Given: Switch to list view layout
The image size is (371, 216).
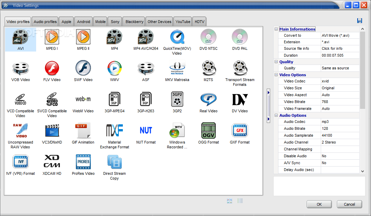Looking at the screenshot, I should pyautogui.click(x=240, y=201).
